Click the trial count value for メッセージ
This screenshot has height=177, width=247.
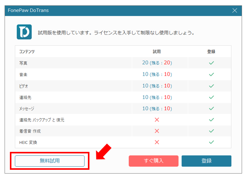point(157,108)
